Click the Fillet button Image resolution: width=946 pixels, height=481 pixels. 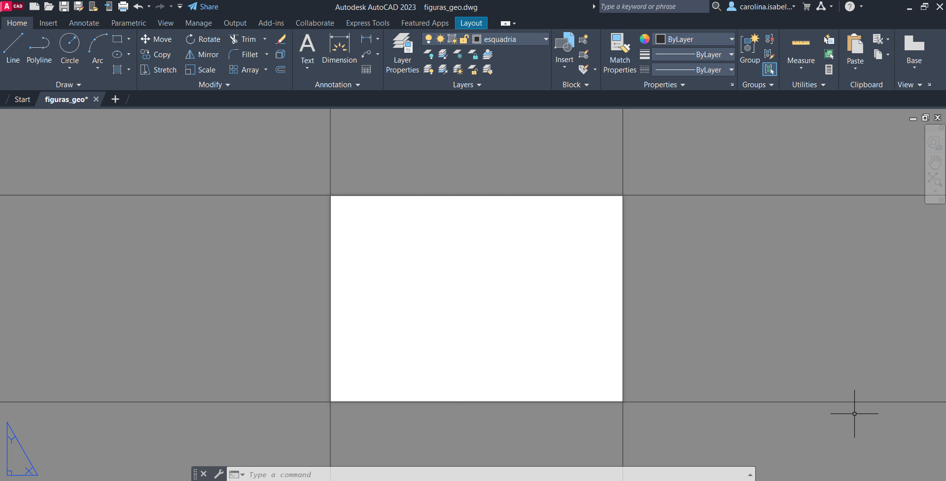tap(244, 54)
